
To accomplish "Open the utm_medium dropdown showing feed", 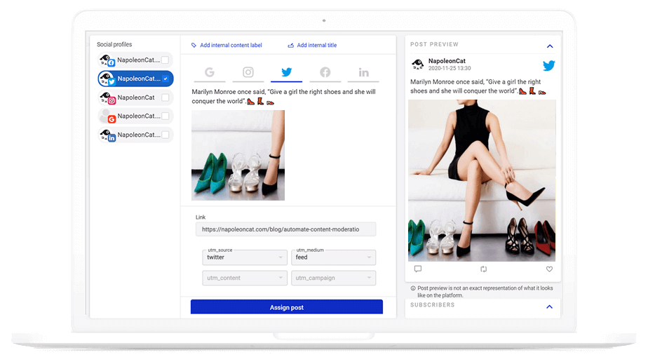I will 333,257.
